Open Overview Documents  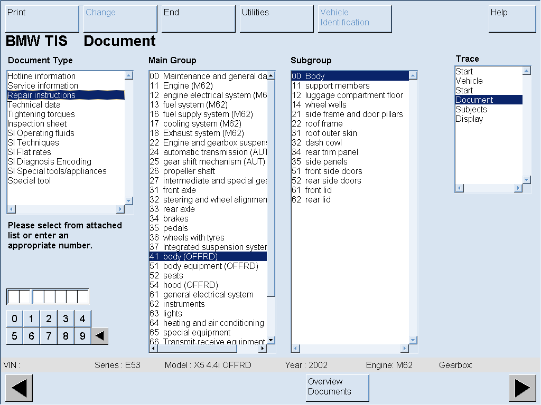click(x=337, y=387)
